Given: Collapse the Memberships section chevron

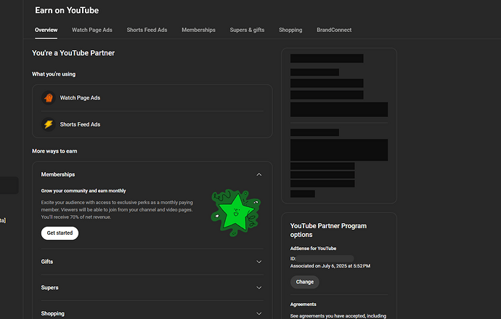Looking at the screenshot, I should pyautogui.click(x=259, y=174).
